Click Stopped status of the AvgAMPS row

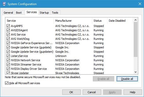point(99,26)
